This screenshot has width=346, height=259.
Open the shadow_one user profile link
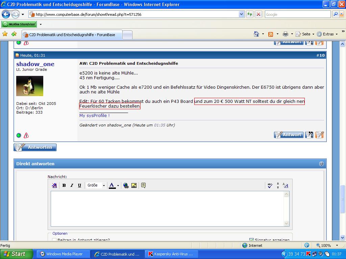35,64
